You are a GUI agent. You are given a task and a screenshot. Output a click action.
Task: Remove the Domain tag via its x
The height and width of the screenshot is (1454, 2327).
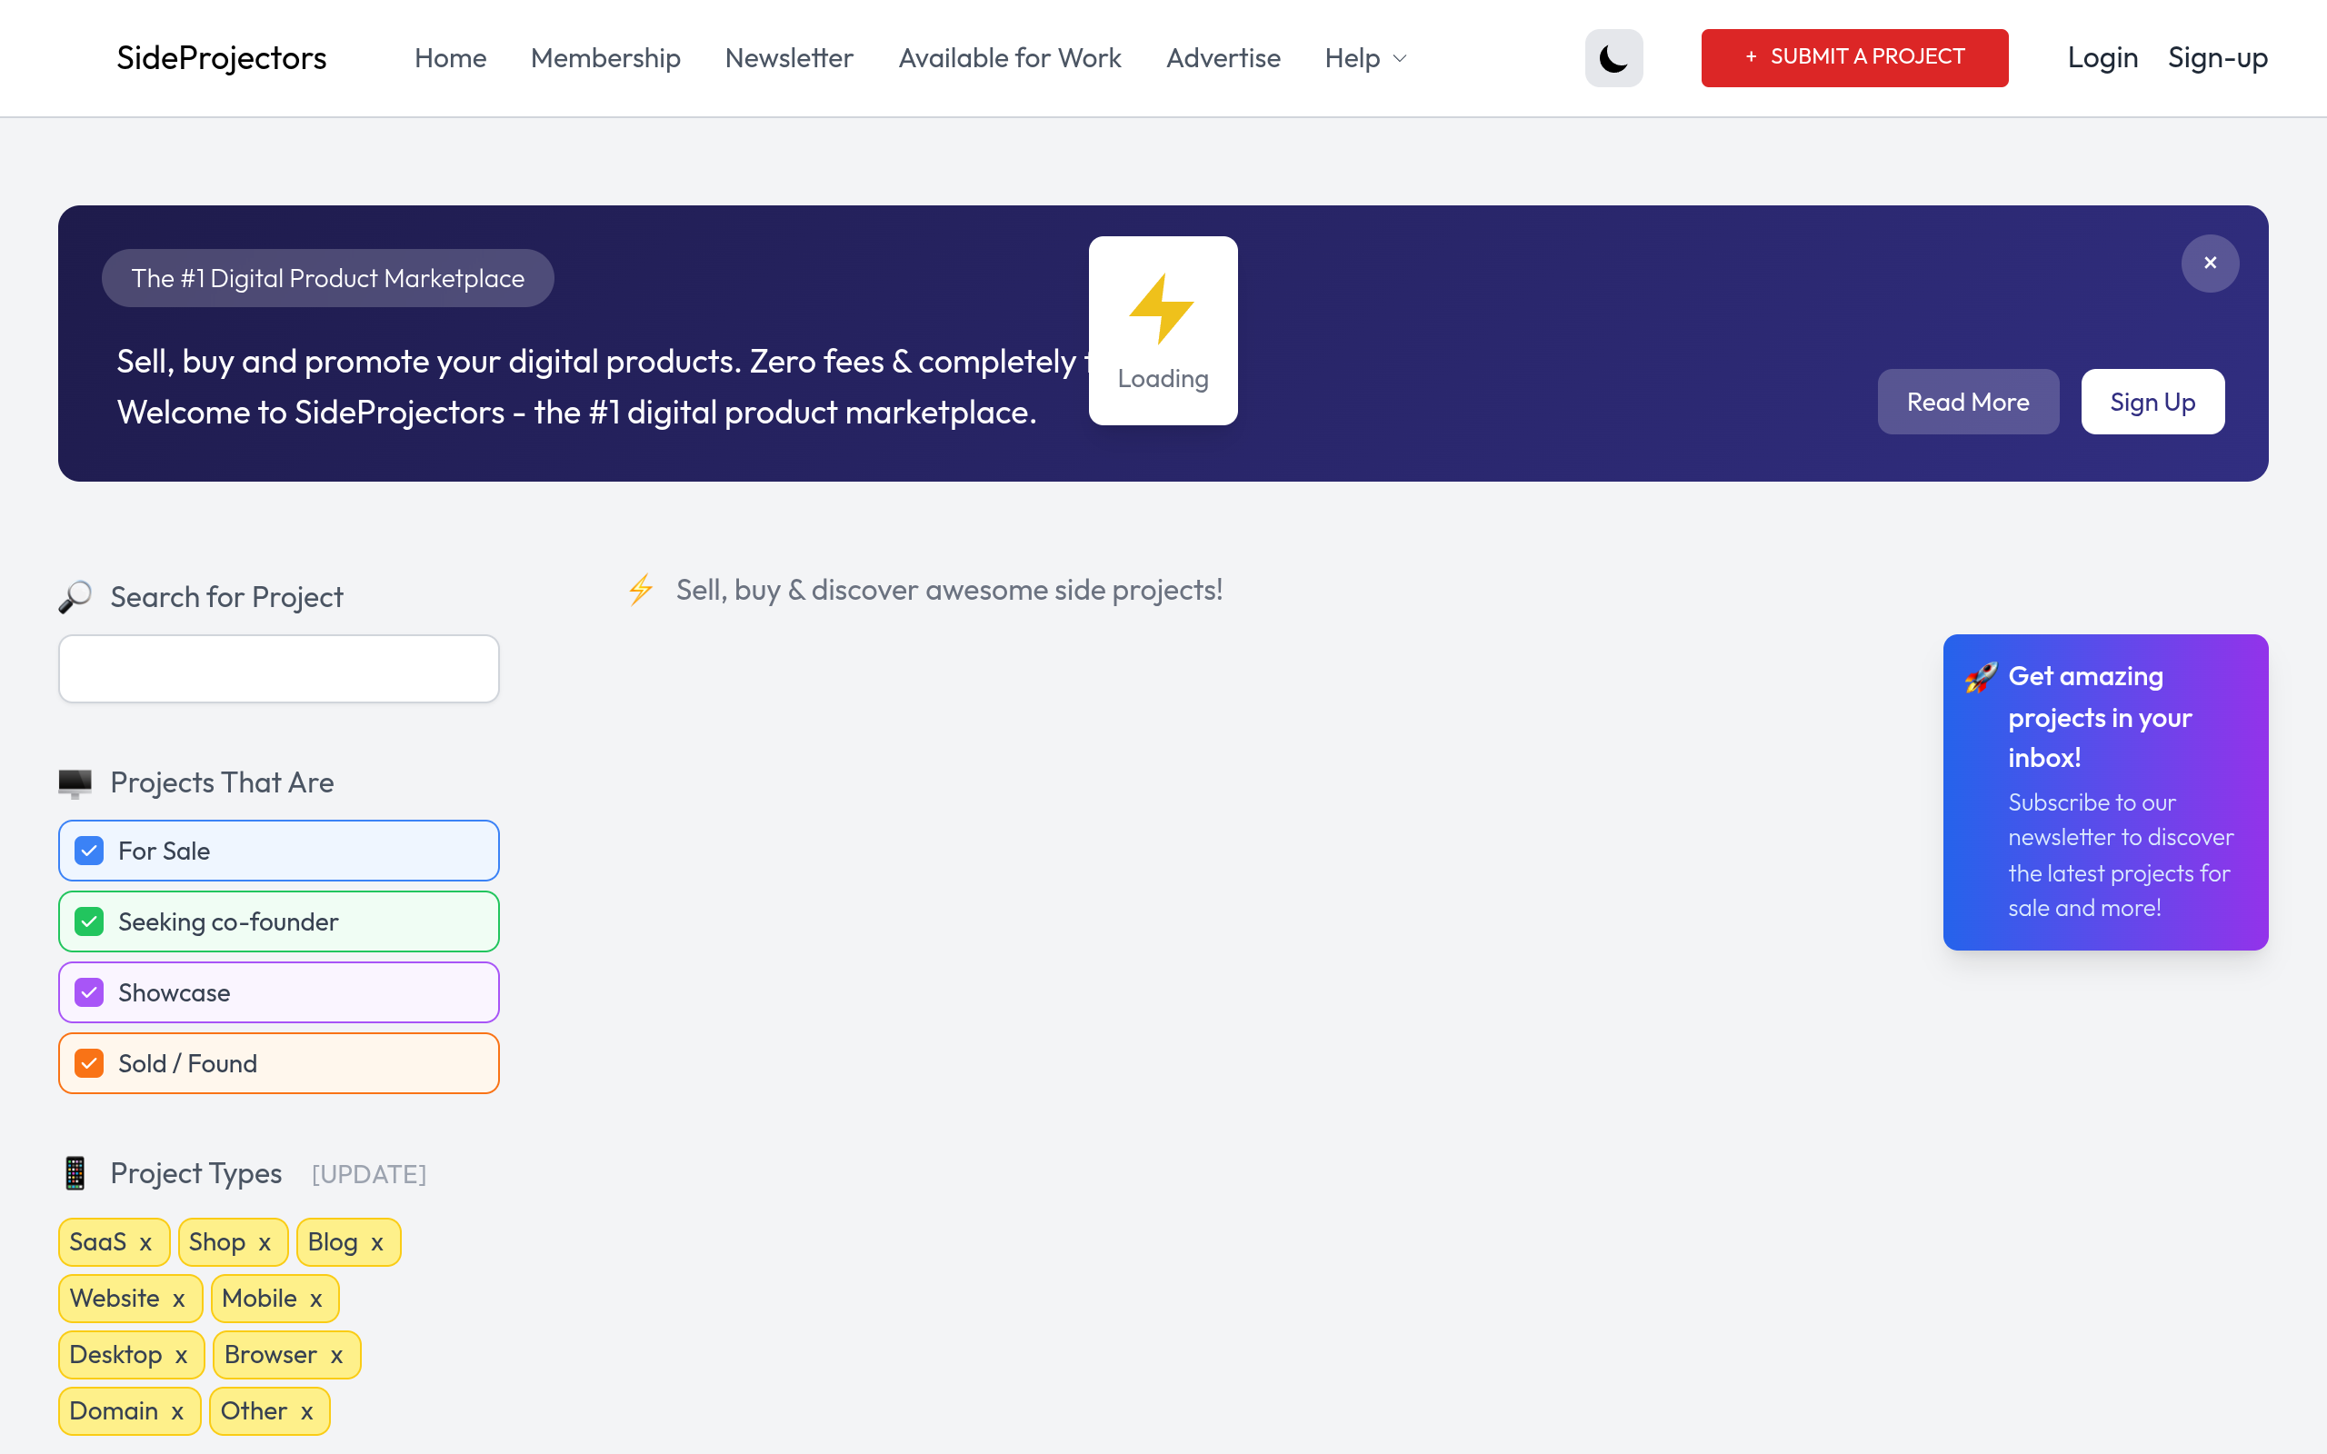(177, 1412)
